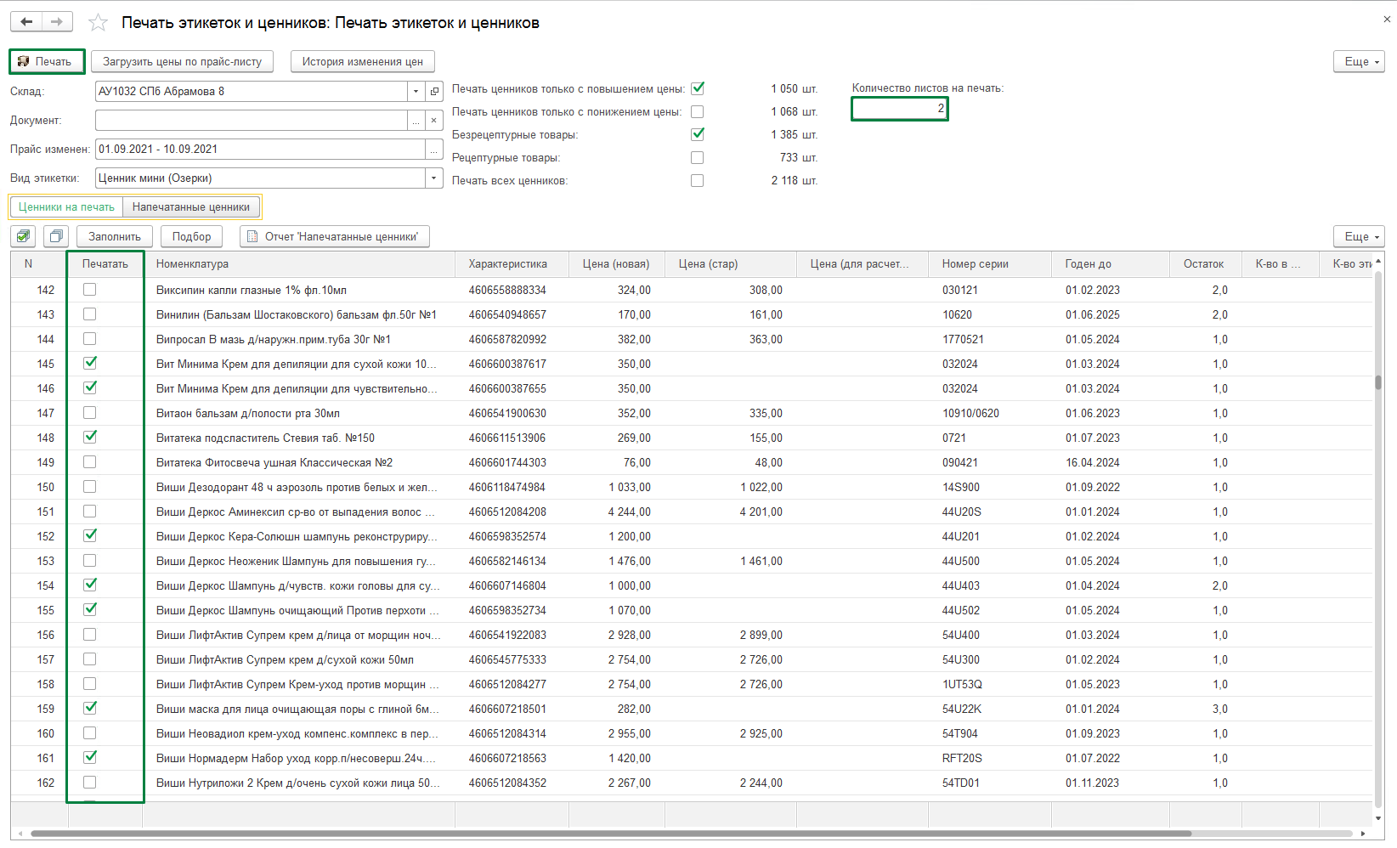Enable Печать ценников только с понижением цены

[697, 111]
